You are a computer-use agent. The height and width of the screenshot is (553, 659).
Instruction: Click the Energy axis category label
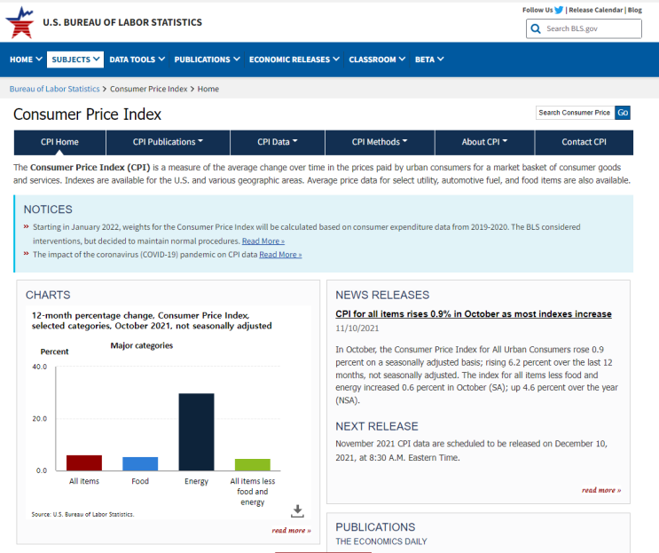coord(196,481)
